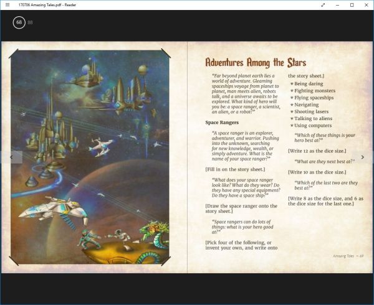Minimize the Reader window
The image size is (374, 305).
pos(337,5)
